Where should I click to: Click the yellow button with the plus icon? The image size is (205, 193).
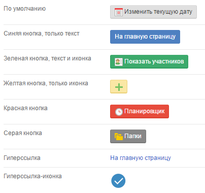pyautogui.click(x=119, y=87)
